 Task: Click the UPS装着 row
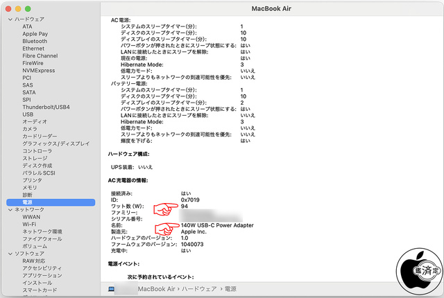tap(132, 168)
